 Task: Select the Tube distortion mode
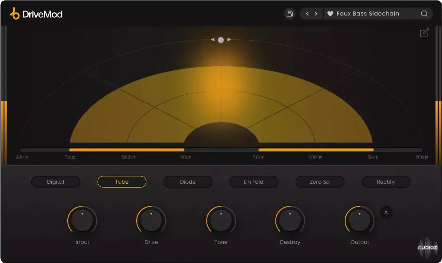122,182
